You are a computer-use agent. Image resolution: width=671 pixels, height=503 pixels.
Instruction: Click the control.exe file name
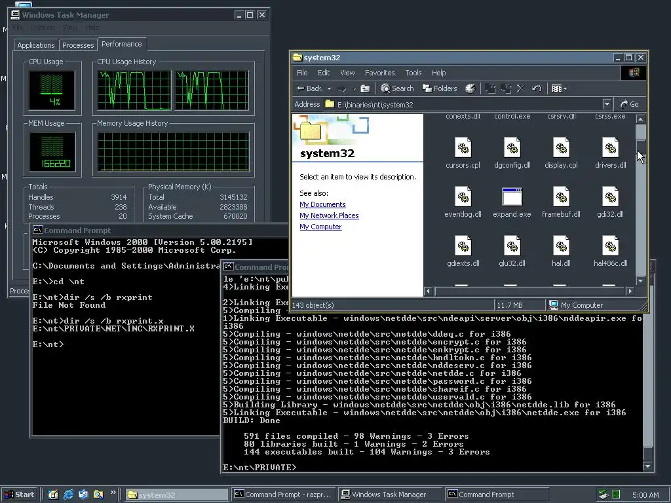pos(512,116)
